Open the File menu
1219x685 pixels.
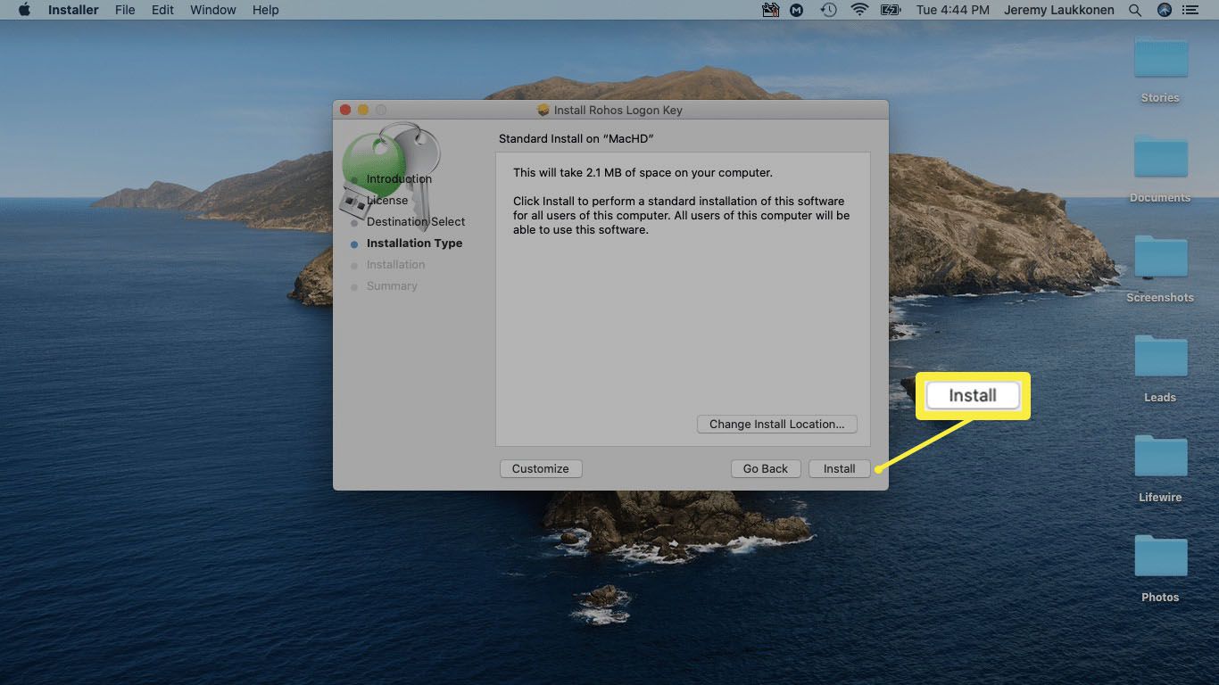coord(125,10)
